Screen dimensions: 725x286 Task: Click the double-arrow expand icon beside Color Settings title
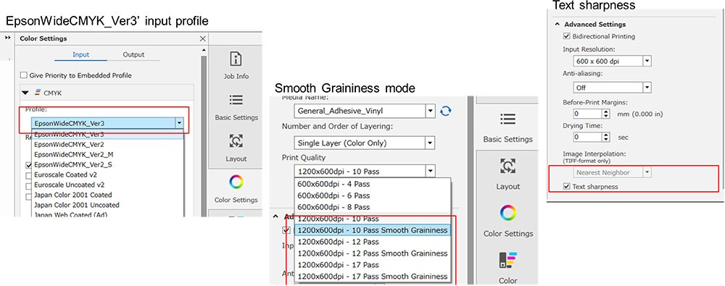(x=7, y=38)
